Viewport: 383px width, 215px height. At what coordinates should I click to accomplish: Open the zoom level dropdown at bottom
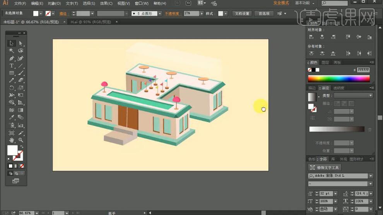(x=37, y=213)
